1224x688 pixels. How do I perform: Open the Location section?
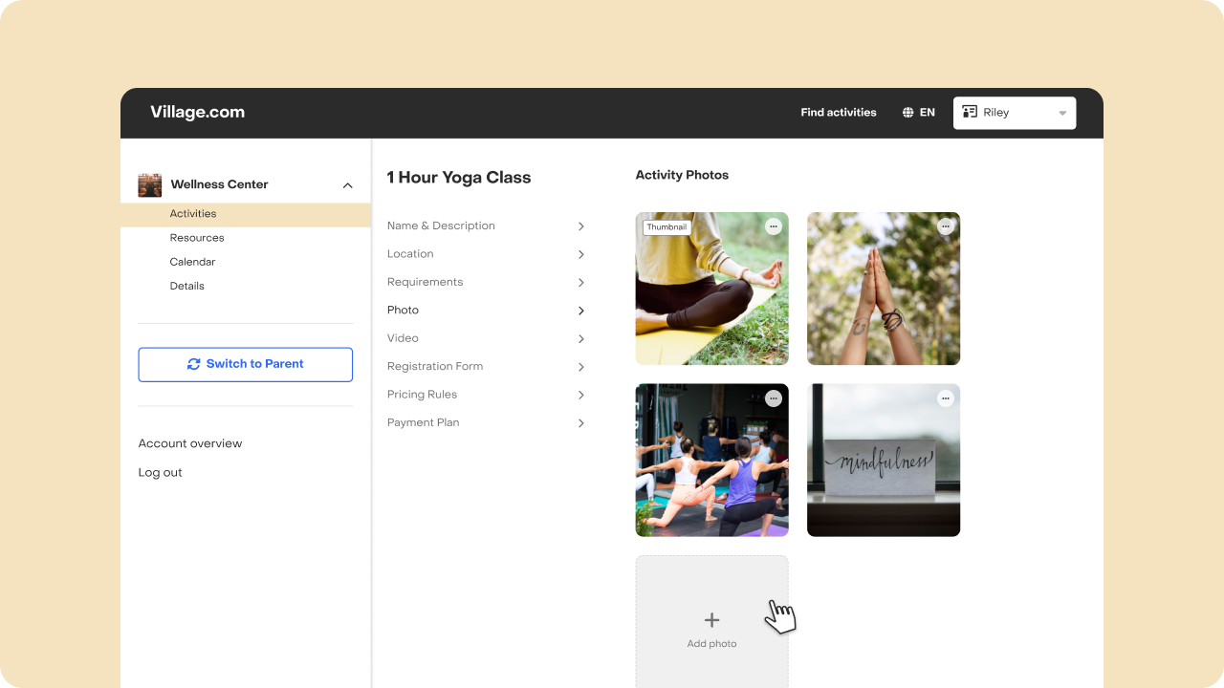[487, 254]
